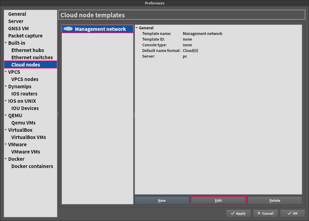
Task: Delete the selected cloud template
Action: tap(274, 200)
